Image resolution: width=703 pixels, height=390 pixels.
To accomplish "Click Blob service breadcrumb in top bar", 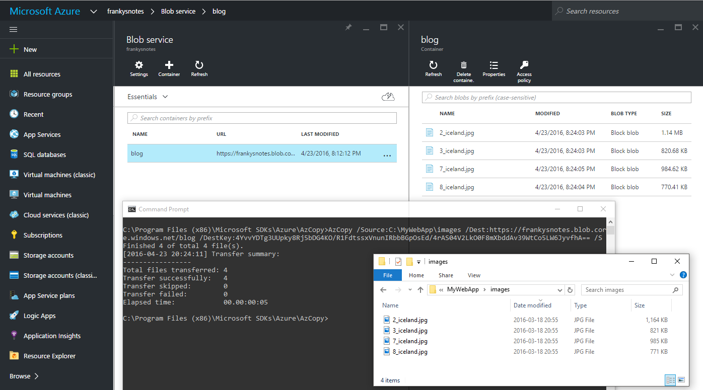I will (178, 11).
